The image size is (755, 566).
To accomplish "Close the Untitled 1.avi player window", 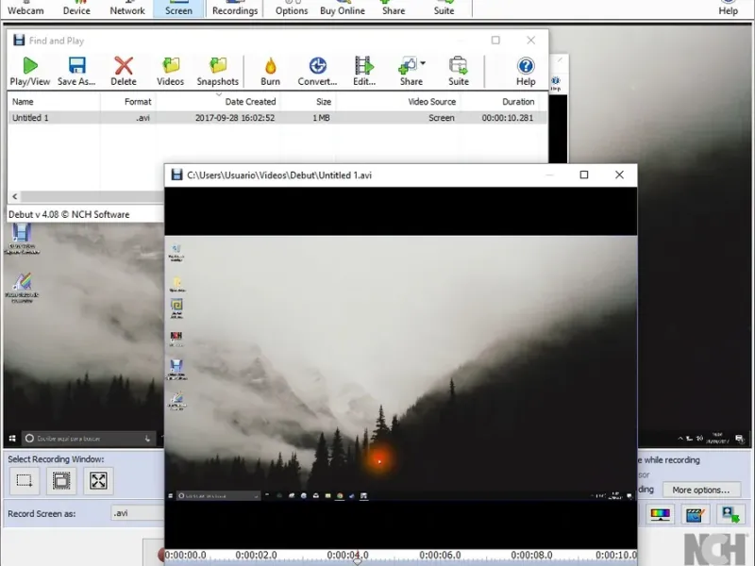I will [620, 175].
